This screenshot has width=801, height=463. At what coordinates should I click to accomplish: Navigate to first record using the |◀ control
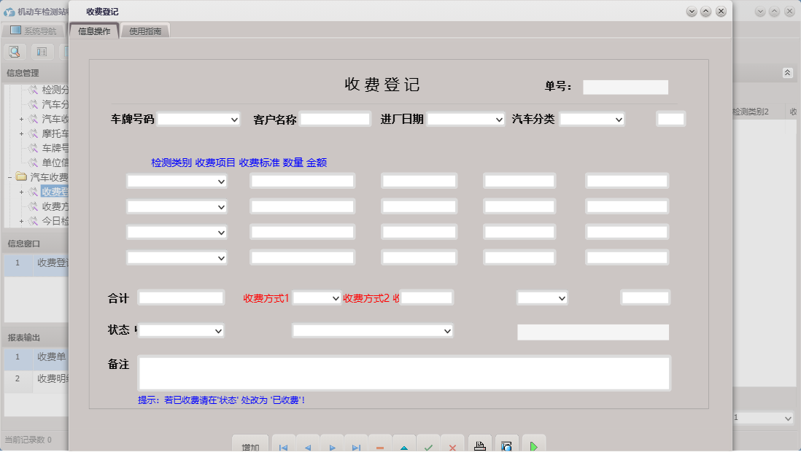283,446
